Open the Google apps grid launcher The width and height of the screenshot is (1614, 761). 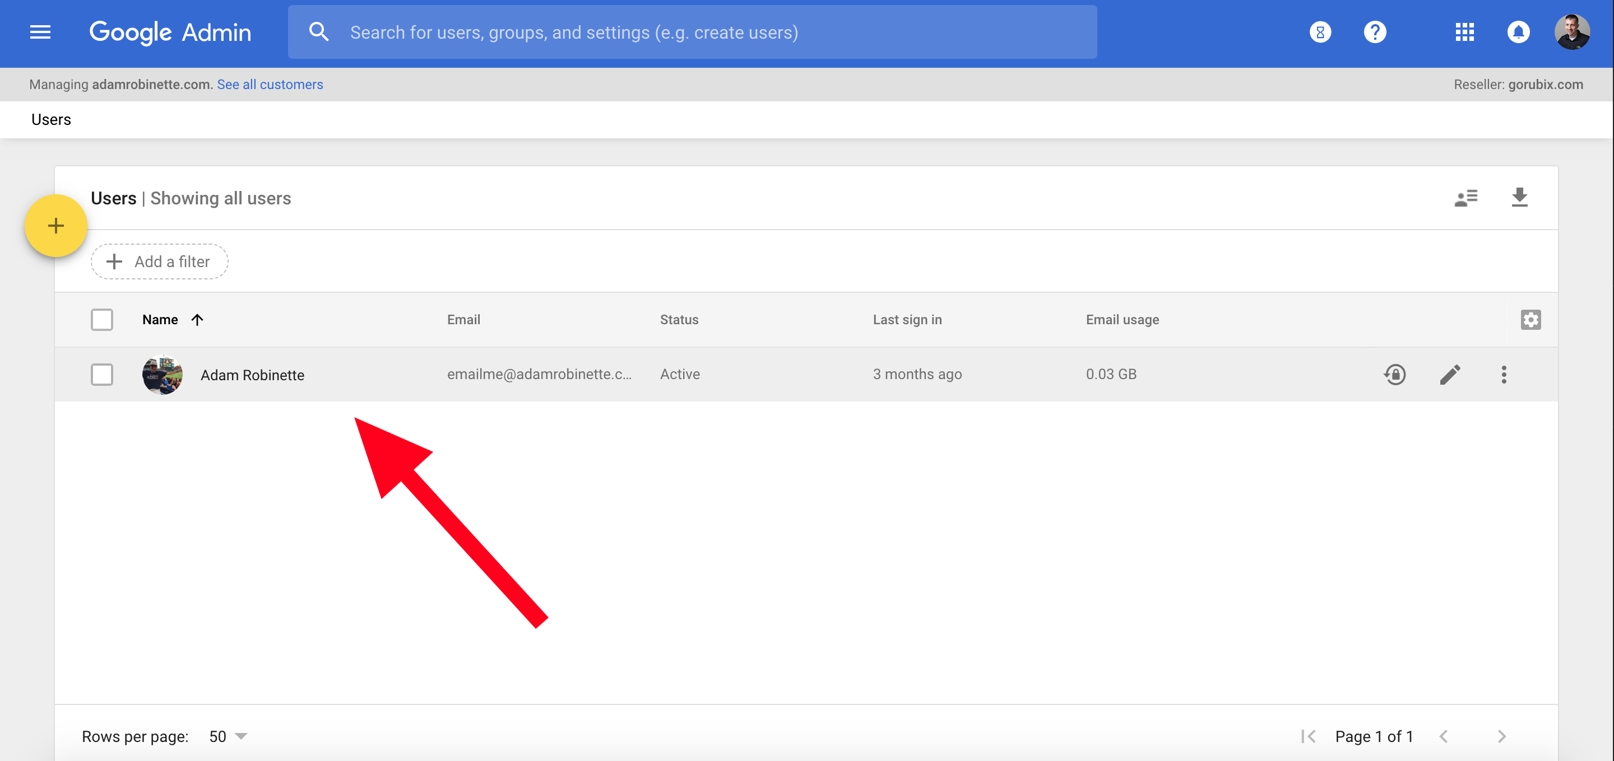(x=1464, y=32)
